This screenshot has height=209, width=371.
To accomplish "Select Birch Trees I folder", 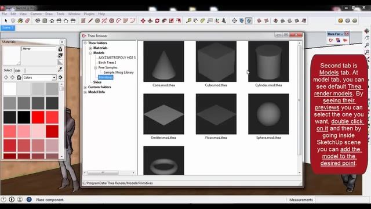I will click(107, 63).
